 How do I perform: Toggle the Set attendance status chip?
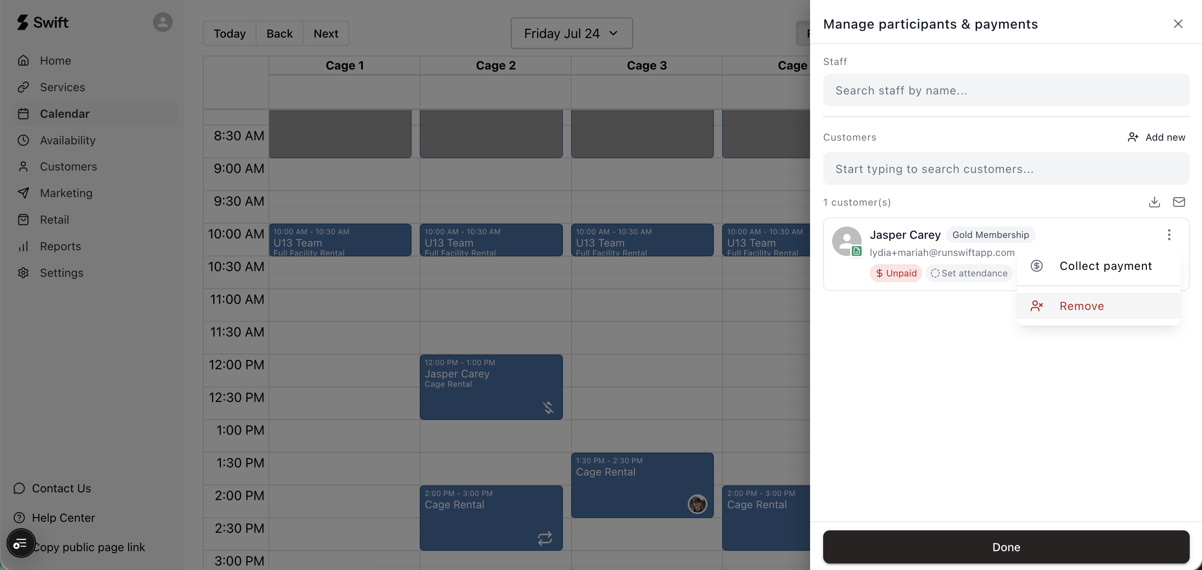pyautogui.click(x=969, y=273)
